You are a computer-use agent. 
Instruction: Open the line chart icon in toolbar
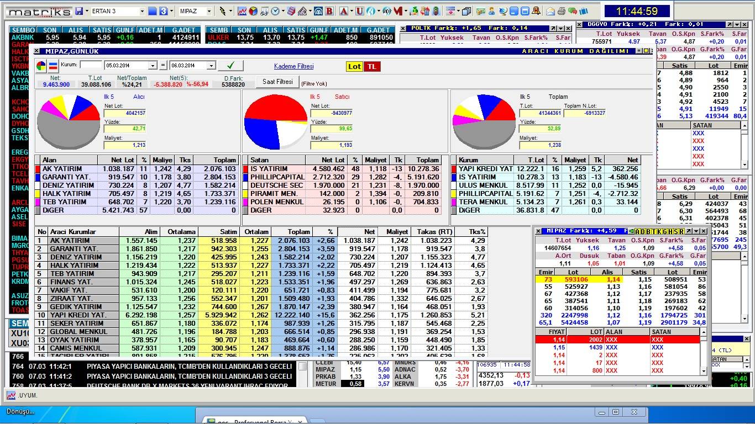click(x=242, y=11)
